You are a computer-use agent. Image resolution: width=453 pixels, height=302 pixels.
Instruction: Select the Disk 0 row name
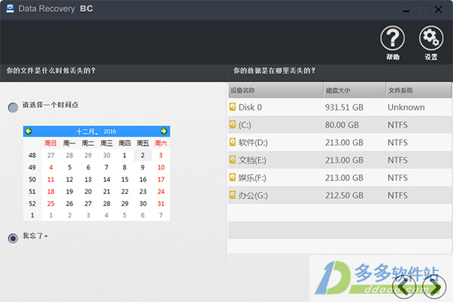[250, 107]
